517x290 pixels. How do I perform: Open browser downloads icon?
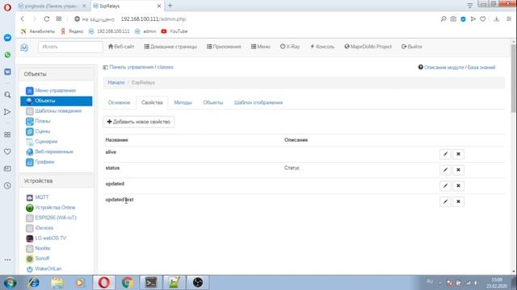point(496,19)
